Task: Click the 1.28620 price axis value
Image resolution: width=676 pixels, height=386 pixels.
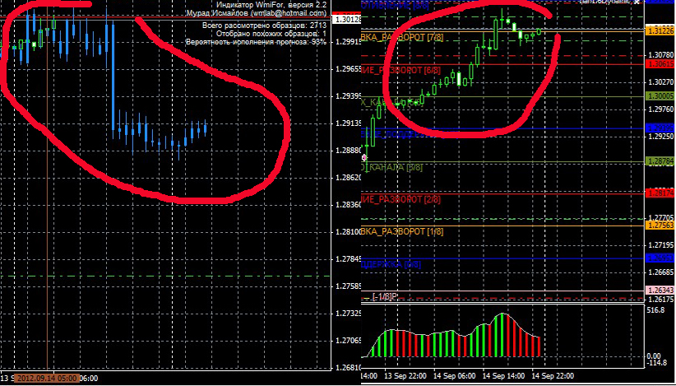Action: click(349, 177)
